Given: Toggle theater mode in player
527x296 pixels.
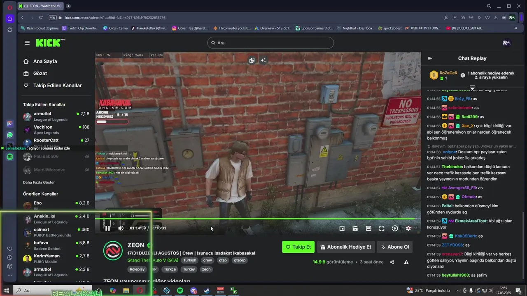Looking at the screenshot, I should coord(368,228).
